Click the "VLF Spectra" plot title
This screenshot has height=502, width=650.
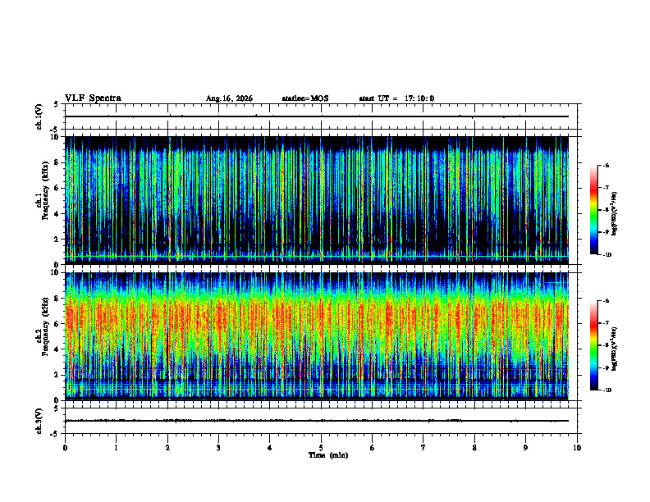pos(93,98)
